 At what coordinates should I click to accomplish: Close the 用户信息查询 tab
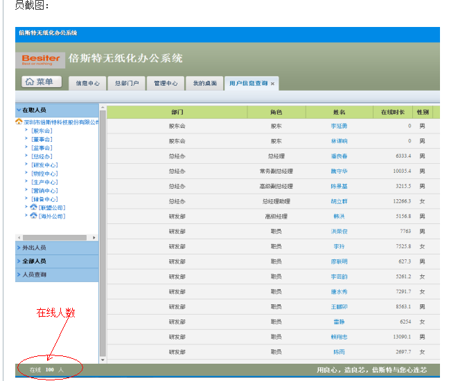click(x=272, y=84)
